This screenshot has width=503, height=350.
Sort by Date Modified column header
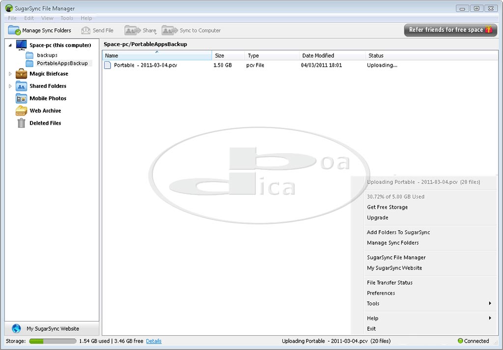click(x=332, y=55)
